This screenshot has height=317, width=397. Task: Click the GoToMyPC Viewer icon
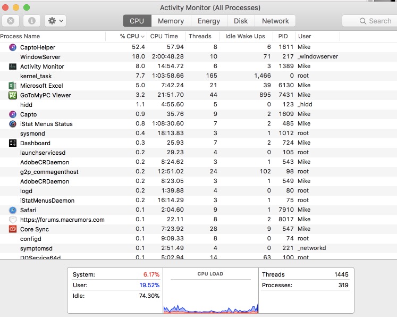[12, 95]
